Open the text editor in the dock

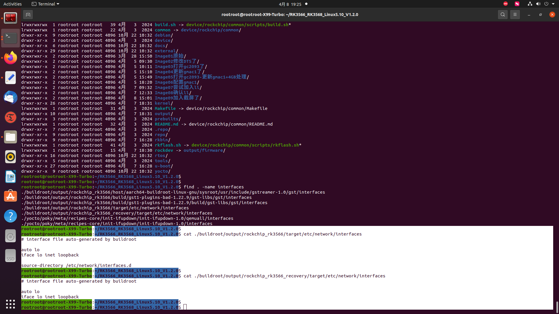10,78
